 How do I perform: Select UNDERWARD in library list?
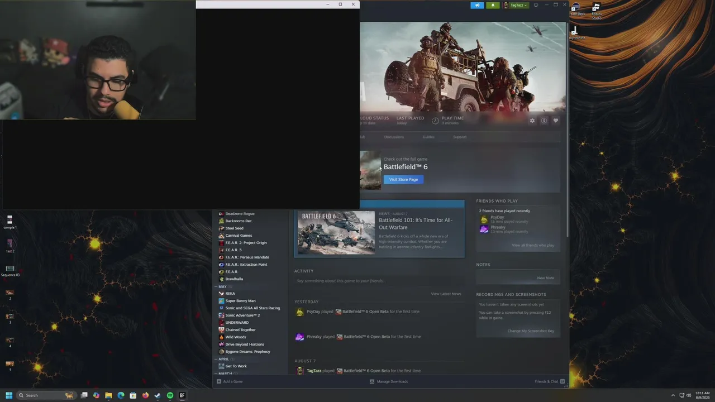pyautogui.click(x=237, y=322)
